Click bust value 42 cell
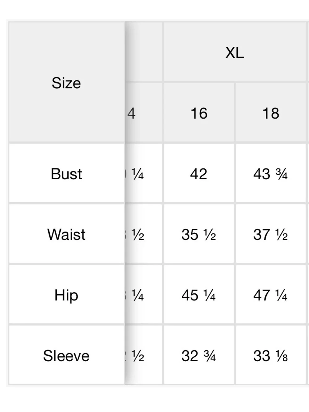 click(199, 173)
